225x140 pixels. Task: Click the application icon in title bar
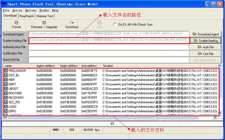(3, 4)
